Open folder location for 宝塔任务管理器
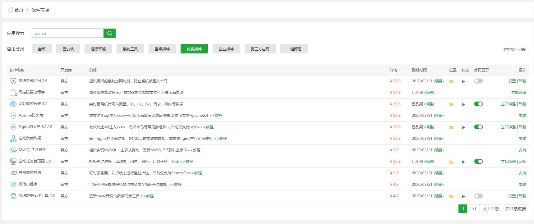534x224 pixels. click(451, 162)
